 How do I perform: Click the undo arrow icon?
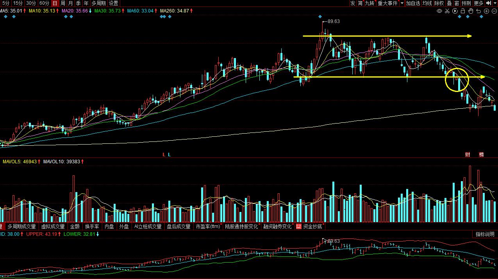[478, 11]
